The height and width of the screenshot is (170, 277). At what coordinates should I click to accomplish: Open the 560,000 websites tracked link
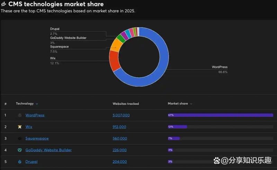[120, 139]
